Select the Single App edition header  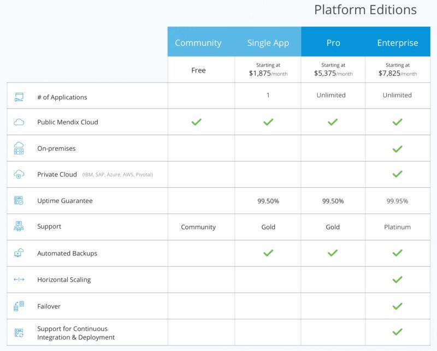click(268, 43)
